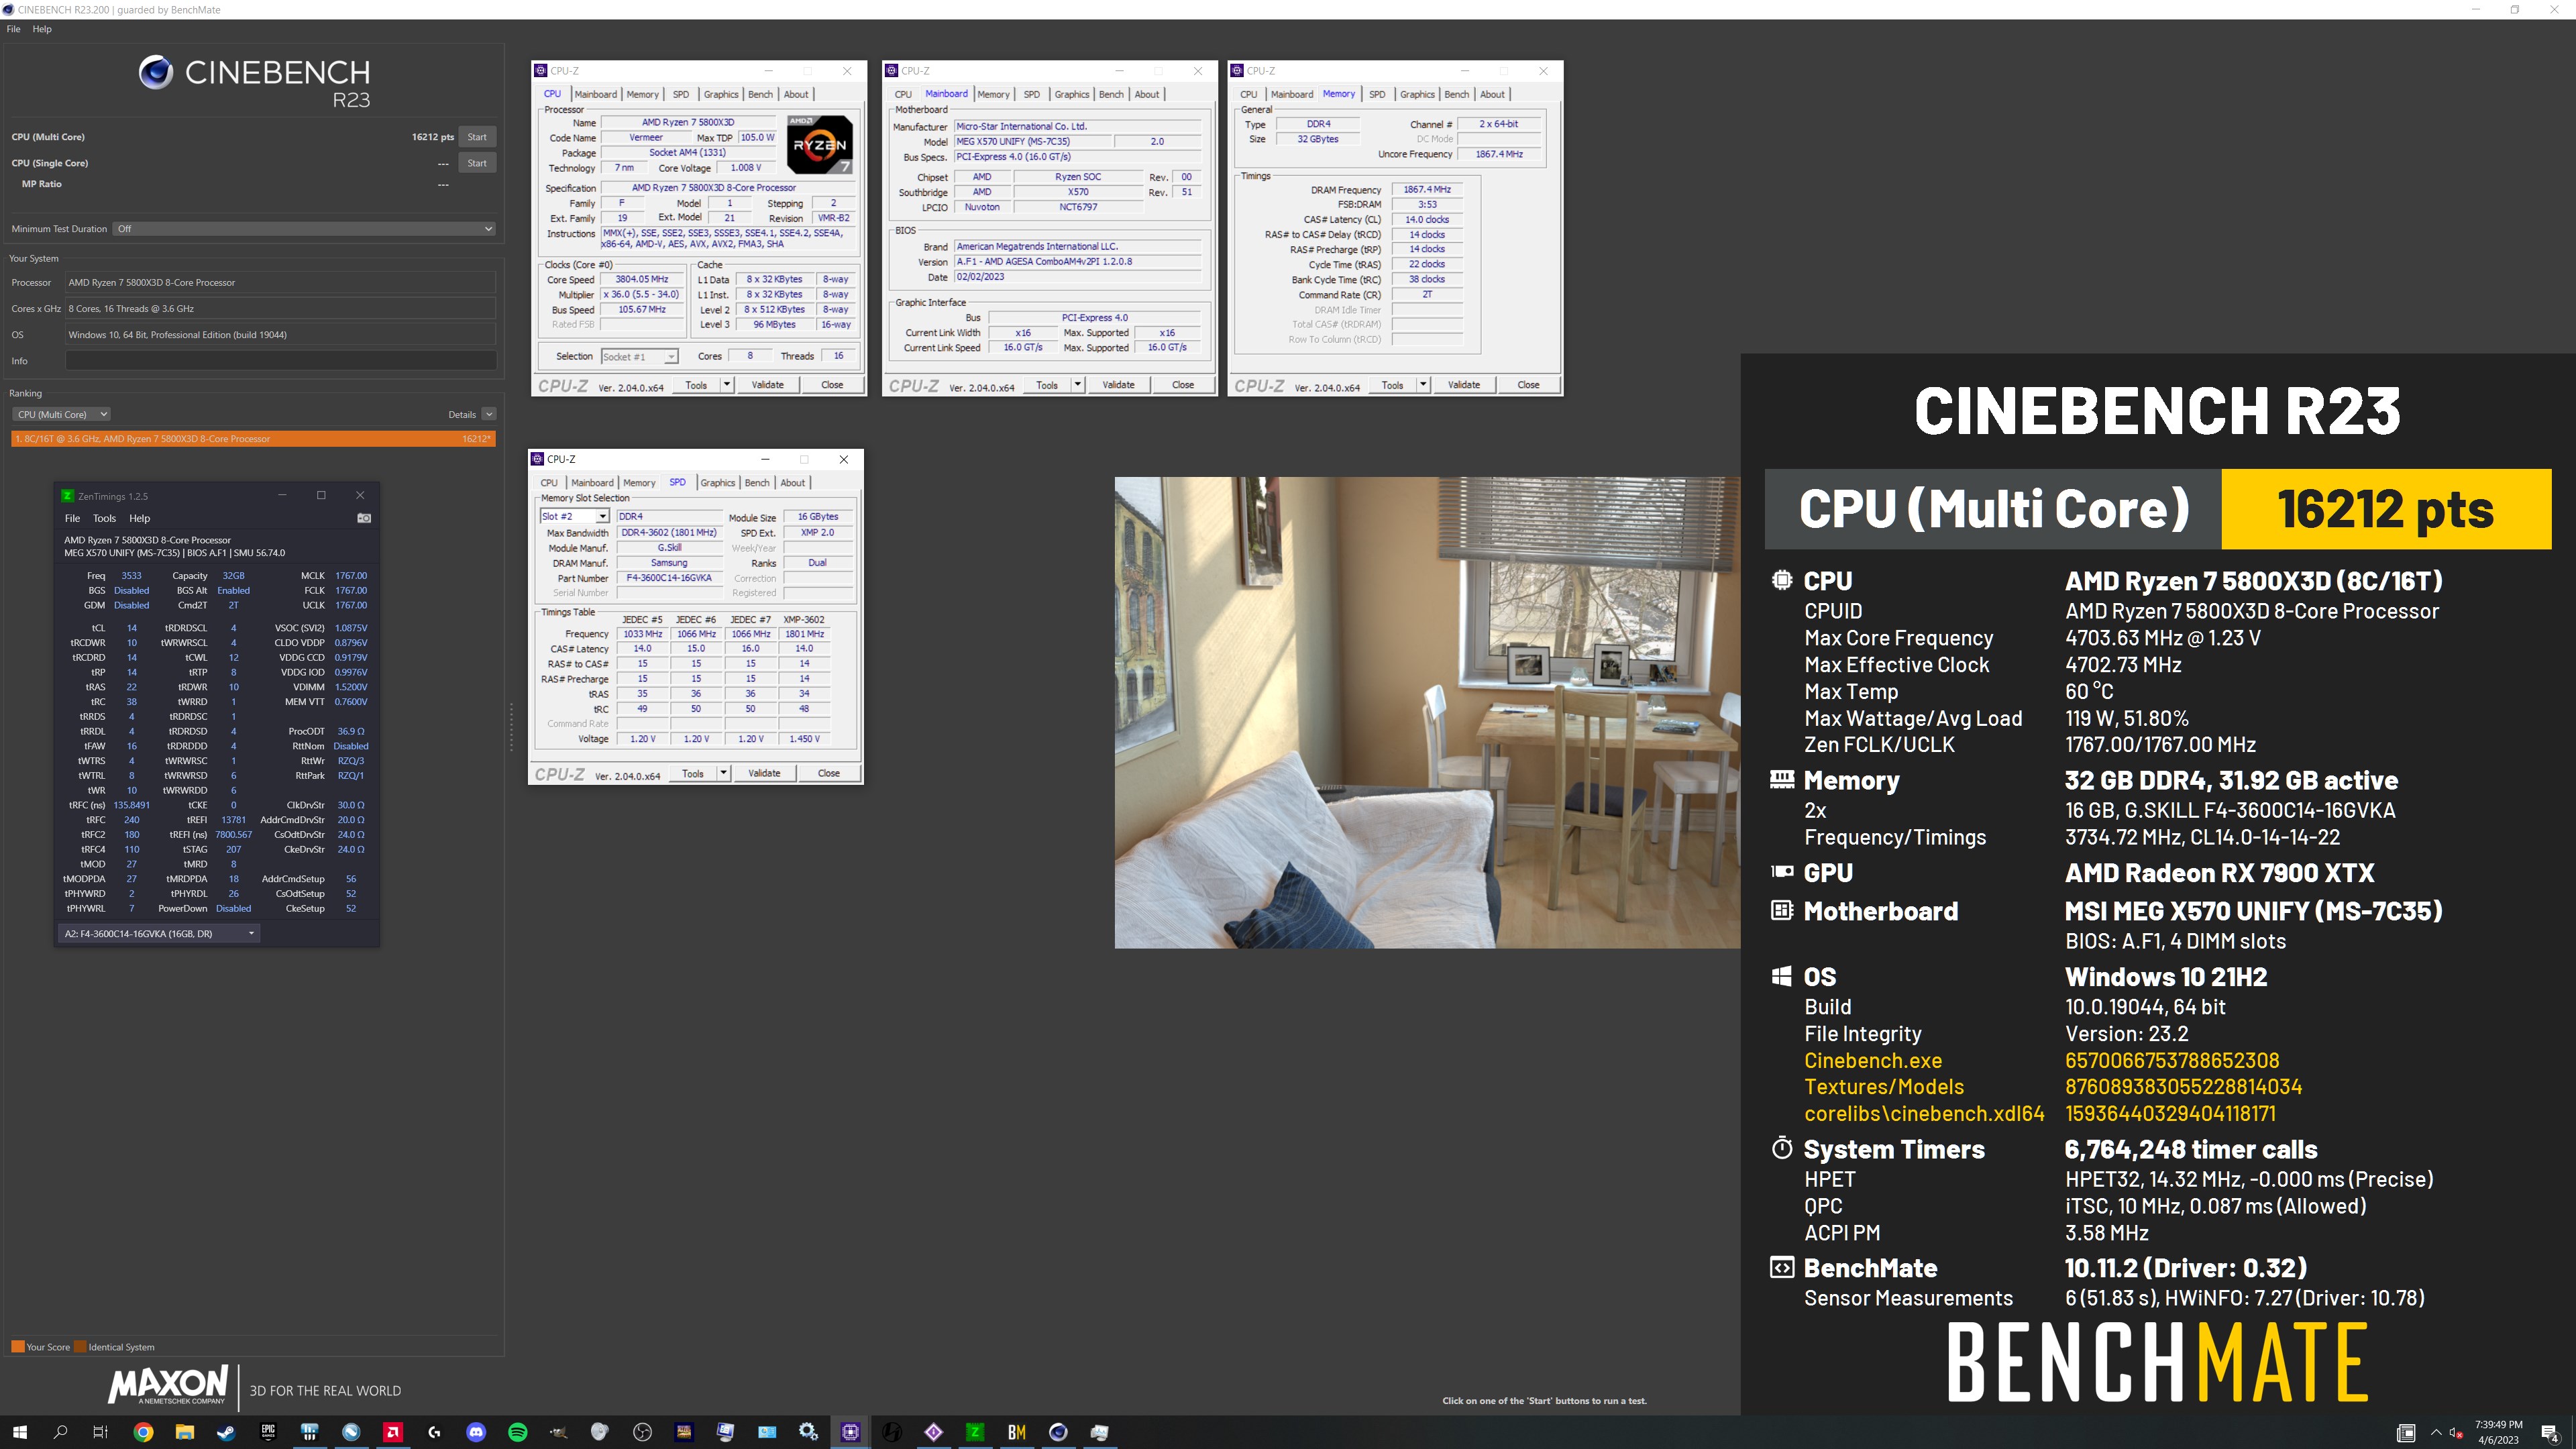Click the Task View taskbar icon
This screenshot has width=2576, height=1449.
(100, 1432)
